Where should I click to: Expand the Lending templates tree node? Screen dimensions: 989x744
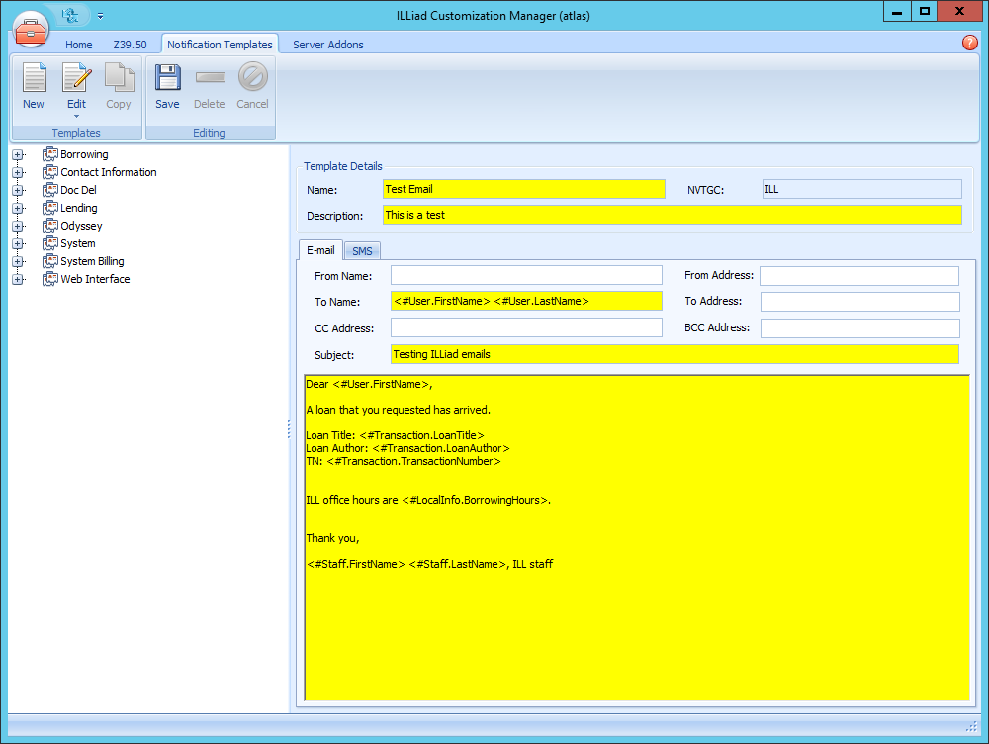click(x=18, y=208)
